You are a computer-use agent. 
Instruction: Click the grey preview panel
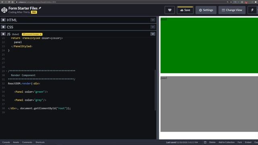click(209, 104)
